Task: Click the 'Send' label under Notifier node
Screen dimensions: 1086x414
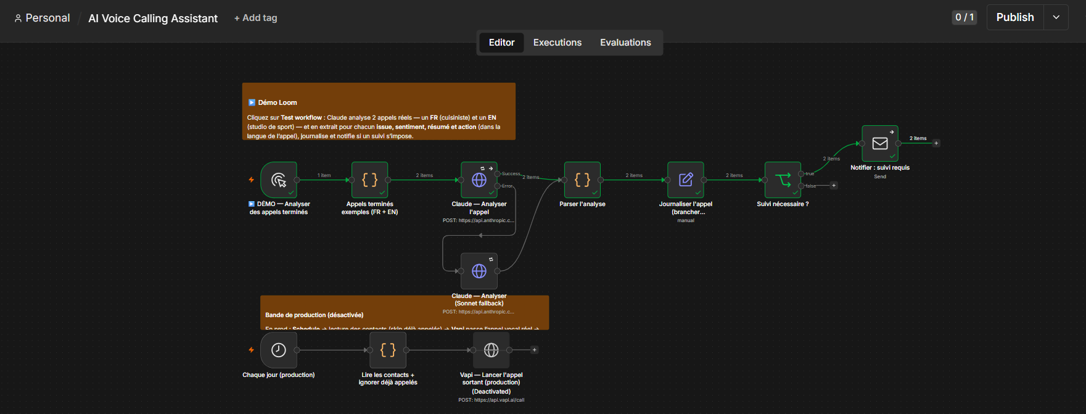Action: pos(880,176)
